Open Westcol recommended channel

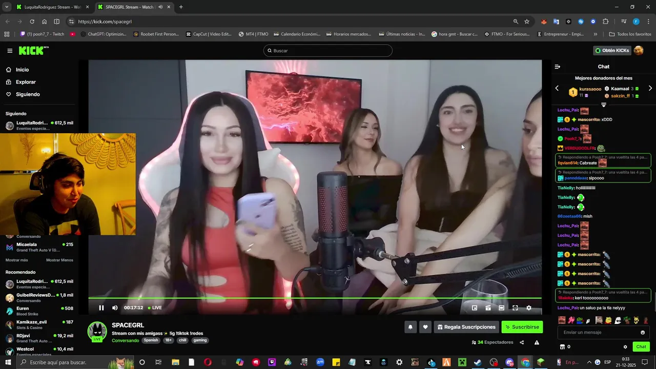39,351
